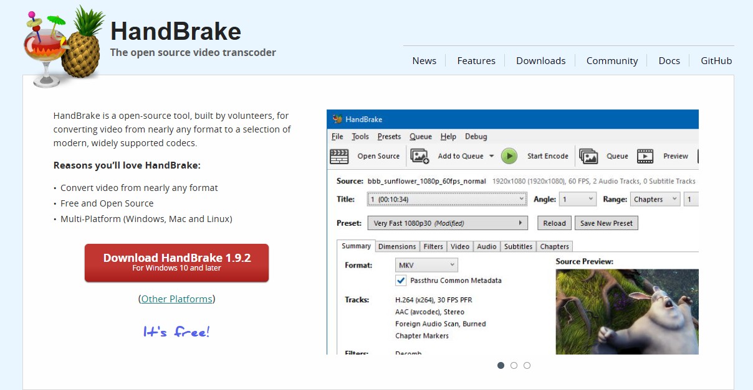
Task: Go to the Docs page
Action: [x=669, y=61]
